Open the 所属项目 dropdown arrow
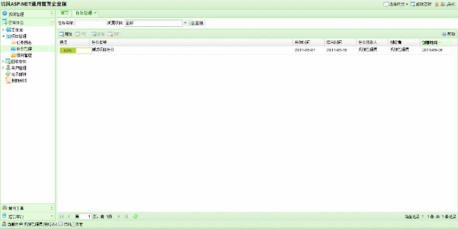This screenshot has height=229, width=458. pyautogui.click(x=185, y=23)
